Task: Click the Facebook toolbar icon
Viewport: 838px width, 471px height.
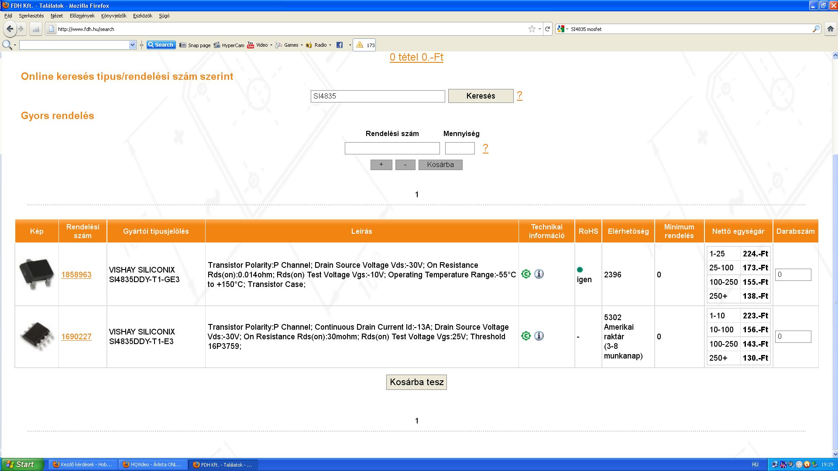Action: pyautogui.click(x=340, y=45)
